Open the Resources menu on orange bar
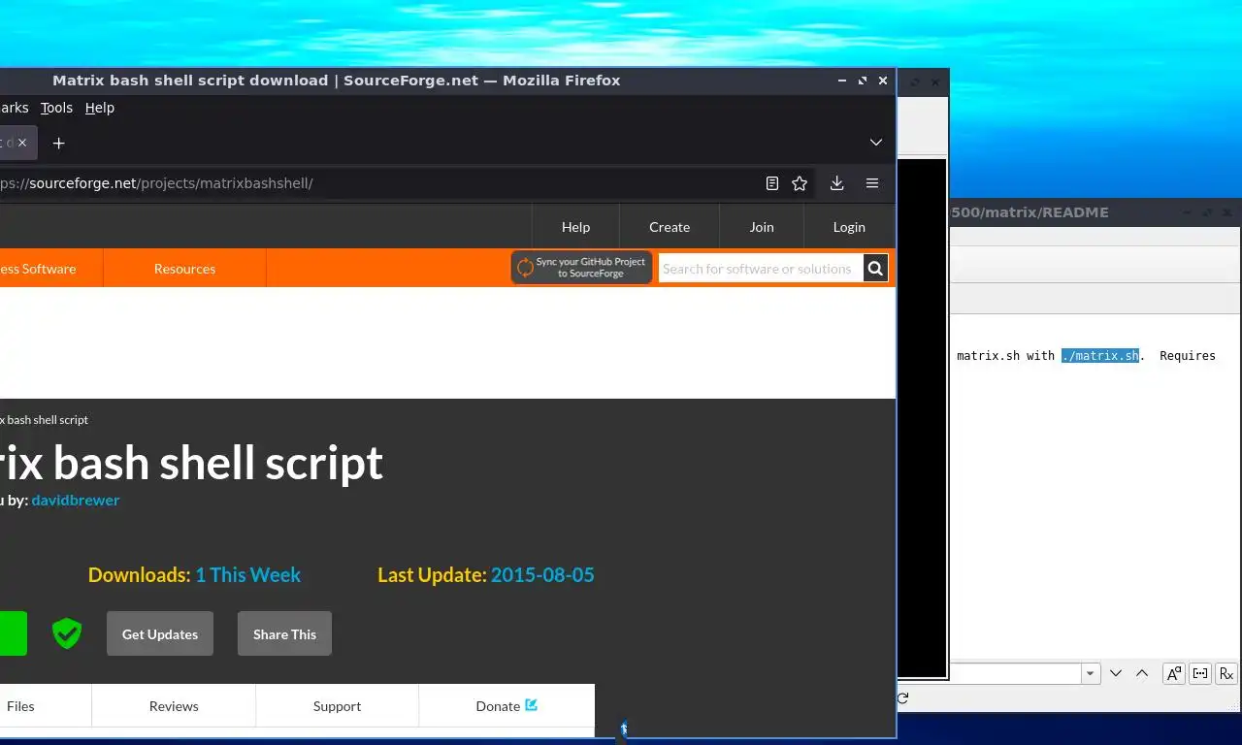 [x=184, y=269]
